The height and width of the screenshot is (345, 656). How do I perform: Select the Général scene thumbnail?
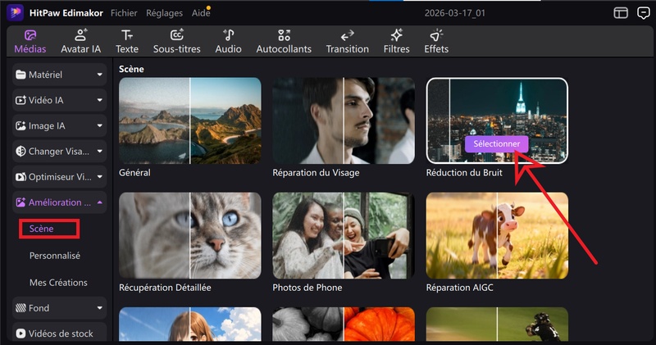[x=190, y=120]
